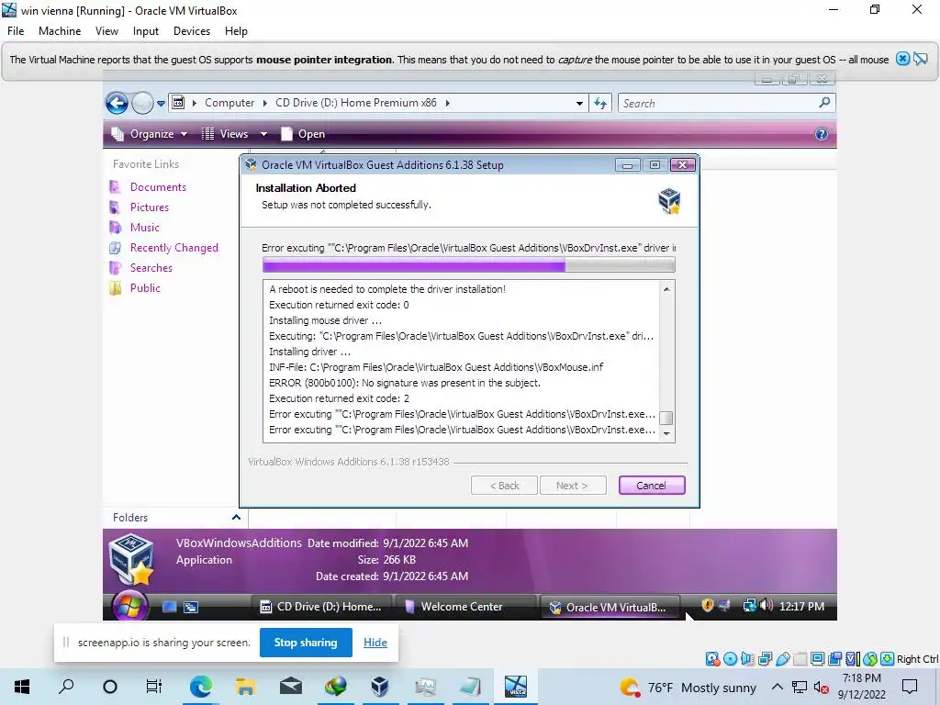940x705 pixels.
Task: Click VirtualBox hard disk status icon
Action: tap(712, 659)
